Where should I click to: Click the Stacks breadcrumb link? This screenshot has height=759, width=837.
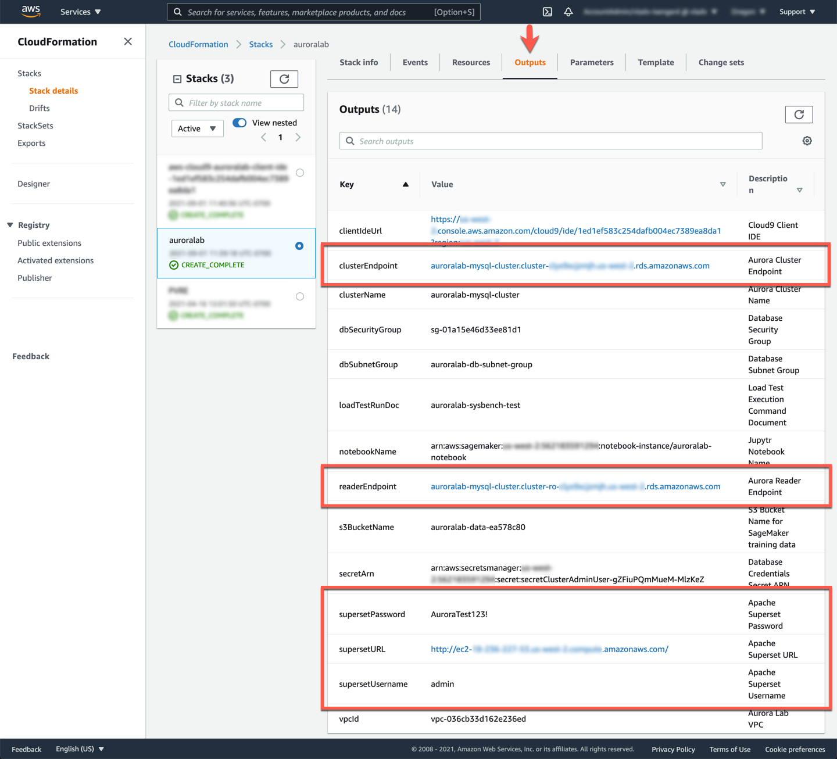tap(260, 44)
